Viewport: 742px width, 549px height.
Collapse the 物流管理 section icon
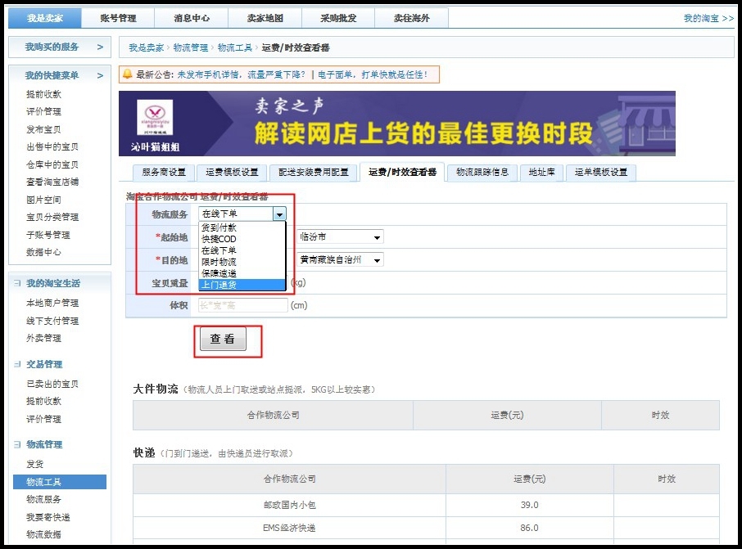click(x=17, y=444)
